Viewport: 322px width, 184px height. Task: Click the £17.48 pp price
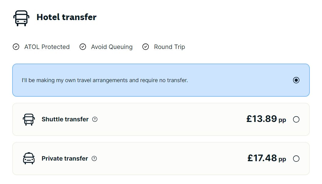pyautogui.click(x=266, y=158)
